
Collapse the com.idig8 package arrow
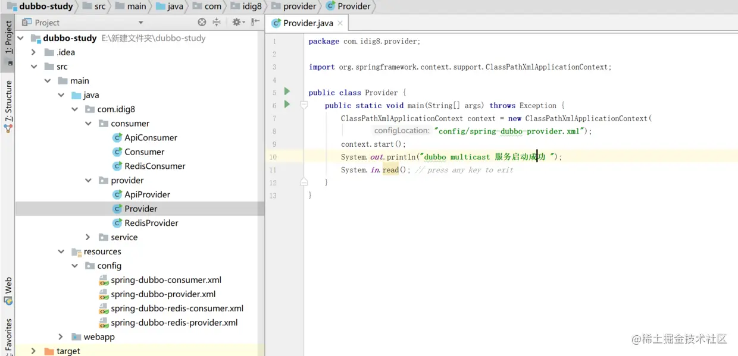(x=74, y=109)
